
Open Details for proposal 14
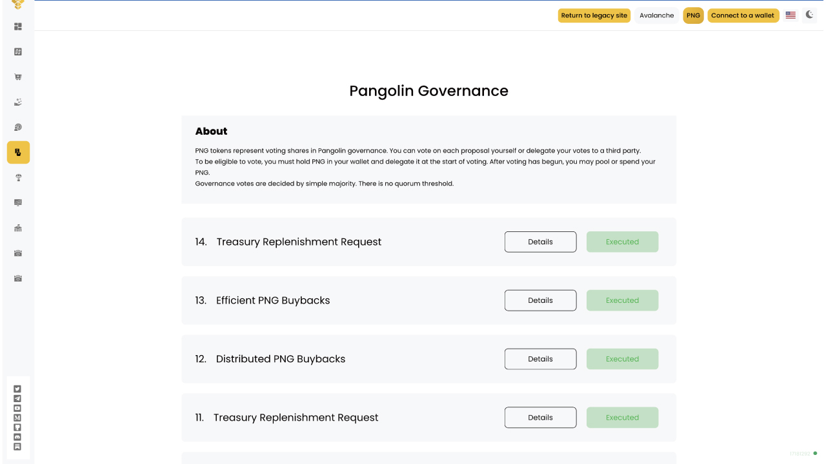pyautogui.click(x=540, y=242)
